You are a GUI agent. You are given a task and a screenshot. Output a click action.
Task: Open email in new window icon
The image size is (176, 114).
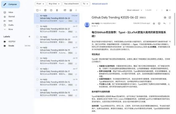click(x=170, y=18)
